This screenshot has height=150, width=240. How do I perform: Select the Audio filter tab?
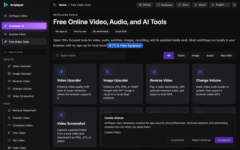[210, 55]
